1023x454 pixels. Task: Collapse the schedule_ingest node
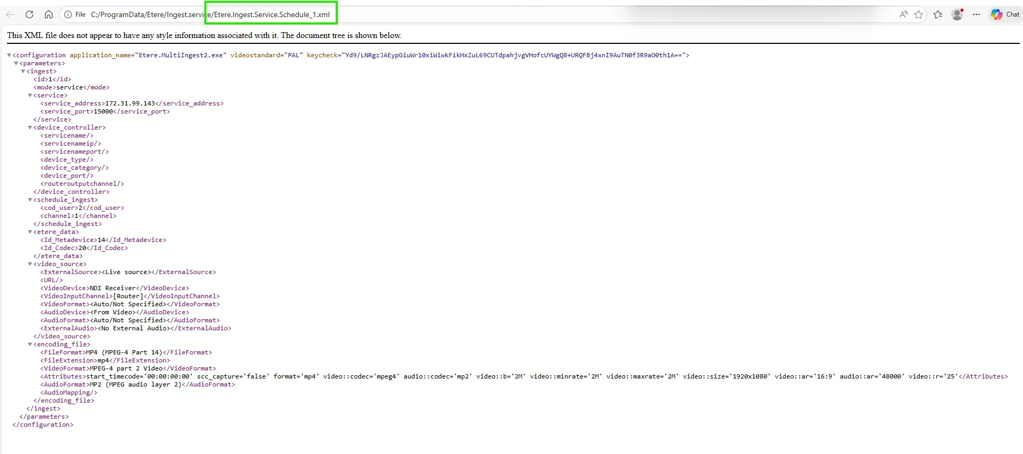[x=30, y=200]
